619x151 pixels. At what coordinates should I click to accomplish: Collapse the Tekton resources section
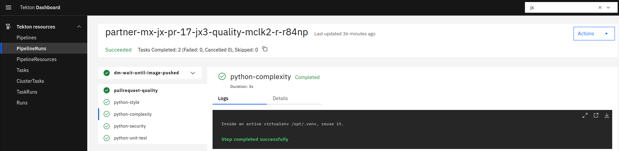[x=79, y=26]
